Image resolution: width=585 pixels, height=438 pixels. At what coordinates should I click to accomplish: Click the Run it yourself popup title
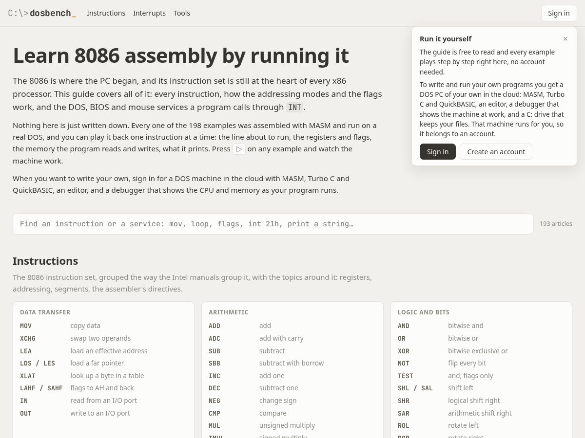[446, 39]
